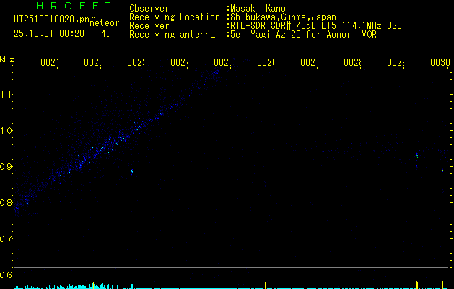
Task: Click the date stamp 25.10.01 00:20
Action: pyautogui.click(x=49, y=34)
